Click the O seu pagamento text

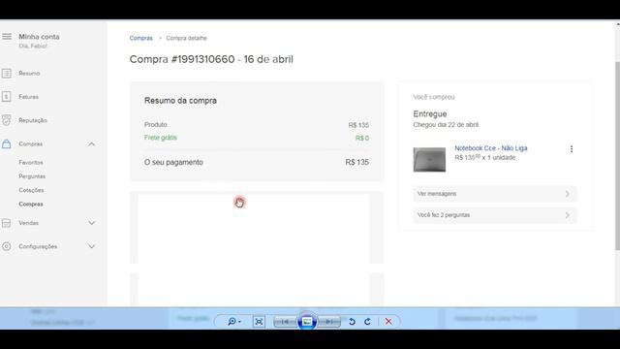pos(173,162)
